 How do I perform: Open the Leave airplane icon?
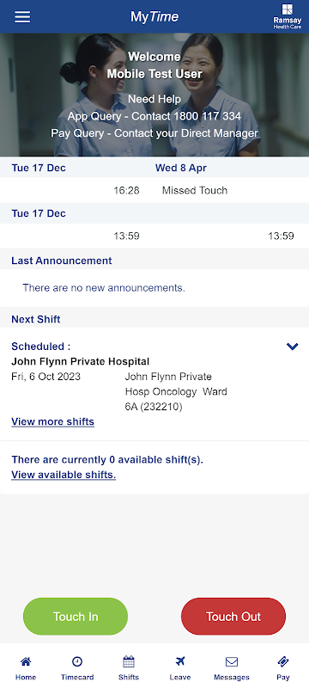pyautogui.click(x=180, y=661)
